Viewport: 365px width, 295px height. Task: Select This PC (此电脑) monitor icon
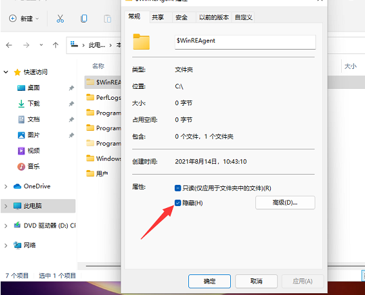[x=17, y=206]
